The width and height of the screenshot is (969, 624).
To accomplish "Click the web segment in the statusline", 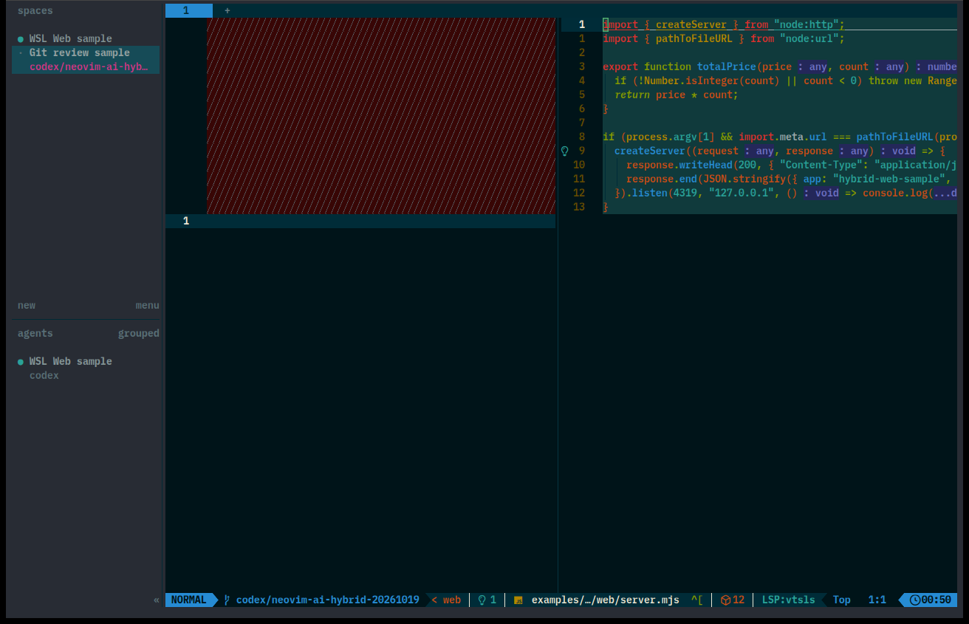I will [x=452, y=600].
